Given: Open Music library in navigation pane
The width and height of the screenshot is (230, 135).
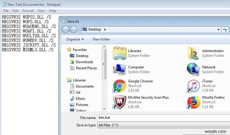Looking at the screenshot, I should [80, 99].
